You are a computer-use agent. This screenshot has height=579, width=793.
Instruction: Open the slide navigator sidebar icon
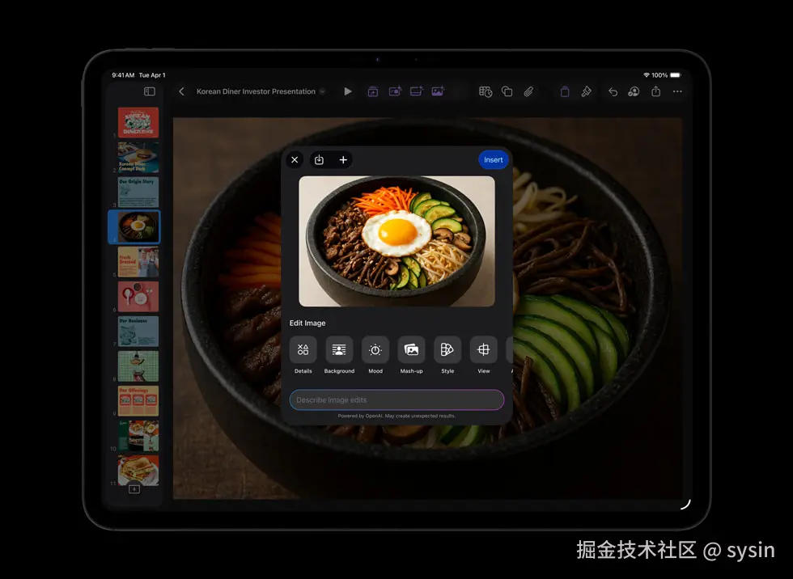click(149, 91)
